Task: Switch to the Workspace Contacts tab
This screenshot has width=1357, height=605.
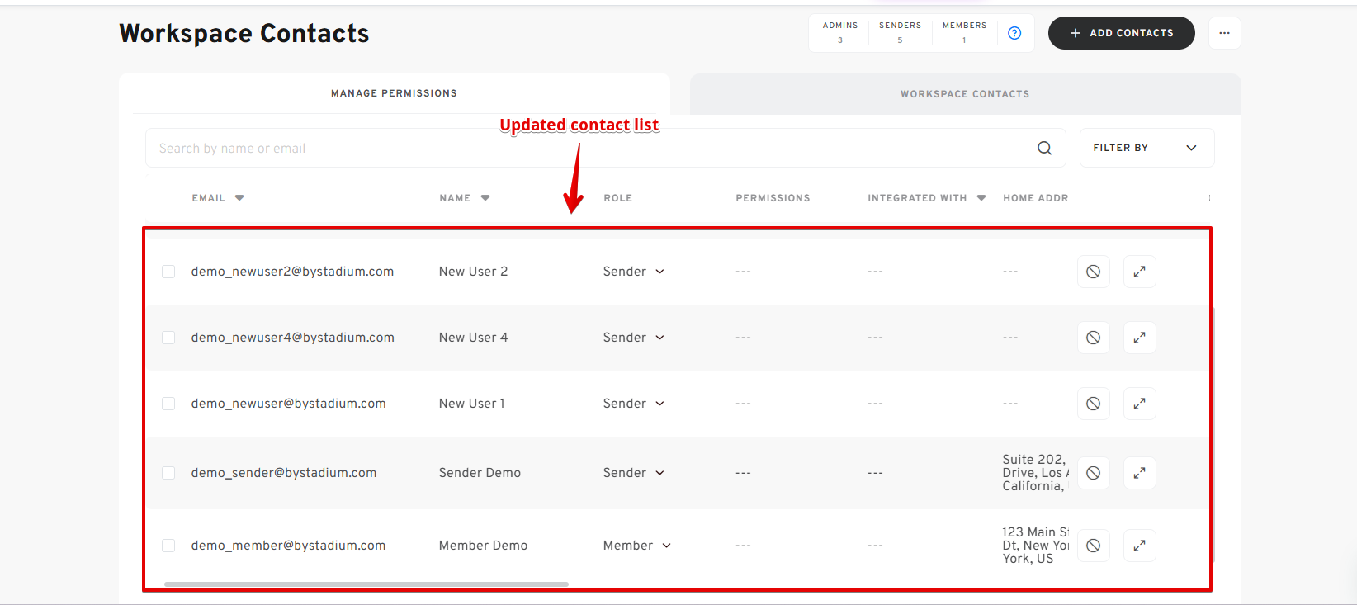Action: pyautogui.click(x=964, y=94)
